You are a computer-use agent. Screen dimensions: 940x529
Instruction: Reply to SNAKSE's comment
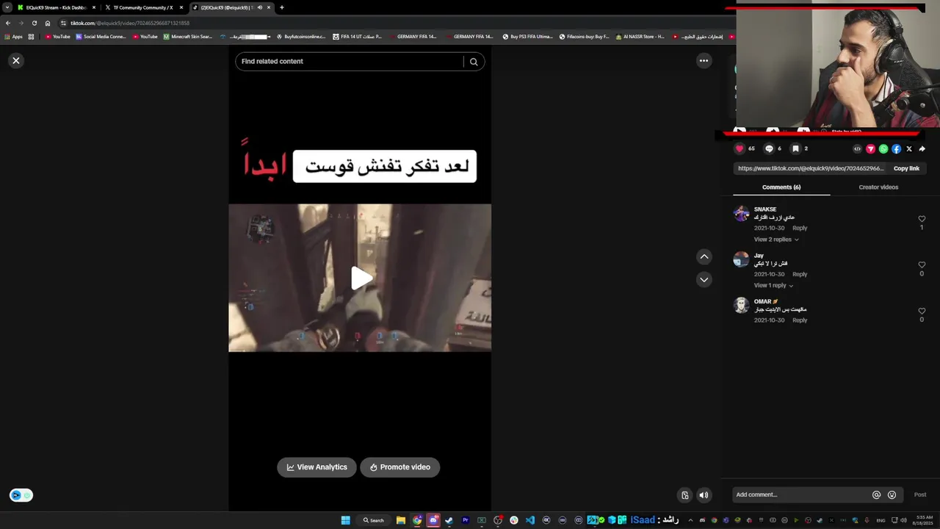[800, 228]
